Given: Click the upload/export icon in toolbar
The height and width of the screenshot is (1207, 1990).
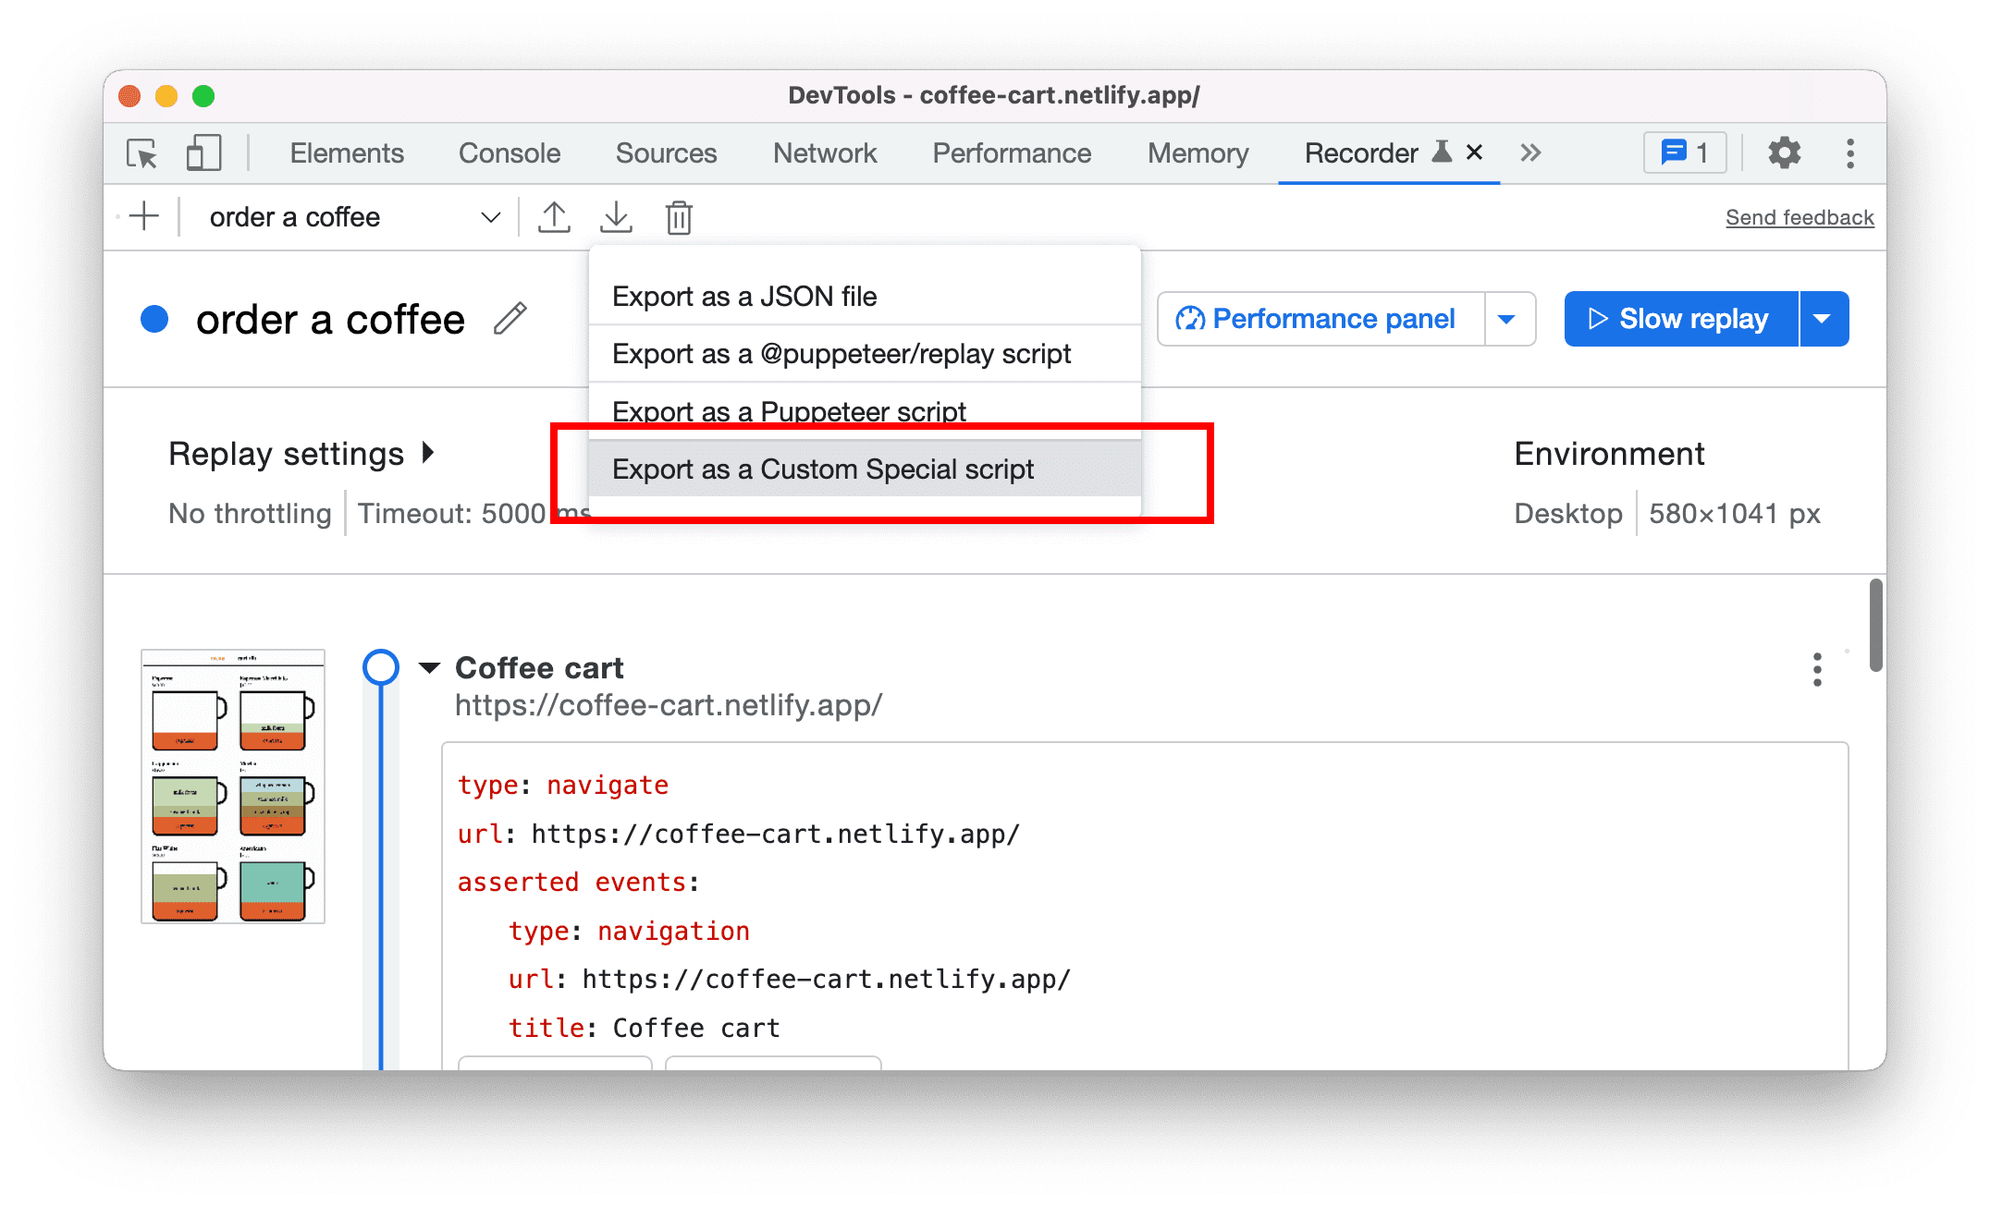Looking at the screenshot, I should 554,216.
